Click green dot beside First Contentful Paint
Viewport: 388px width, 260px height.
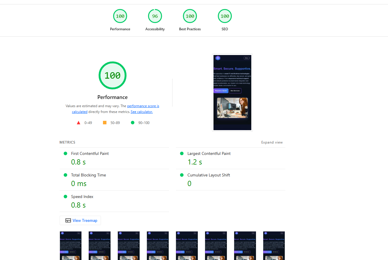coord(66,153)
